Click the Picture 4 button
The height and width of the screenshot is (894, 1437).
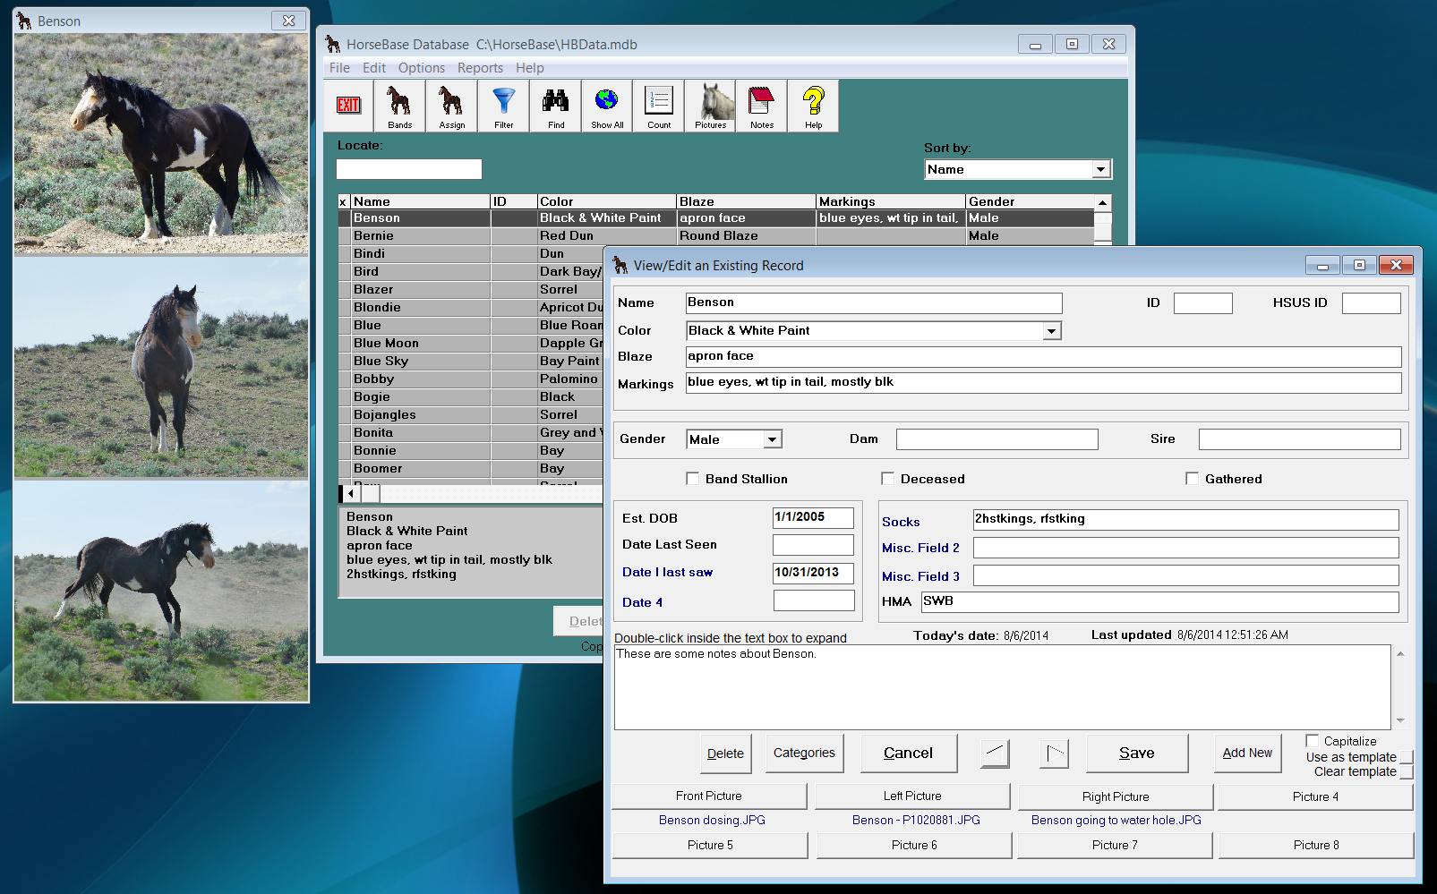coord(1316,796)
